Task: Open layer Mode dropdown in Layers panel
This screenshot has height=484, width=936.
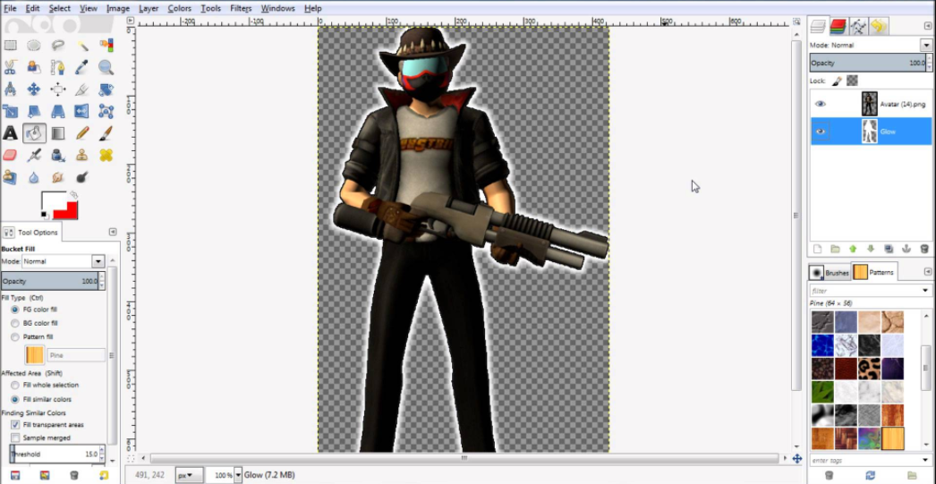Action: 926,46
